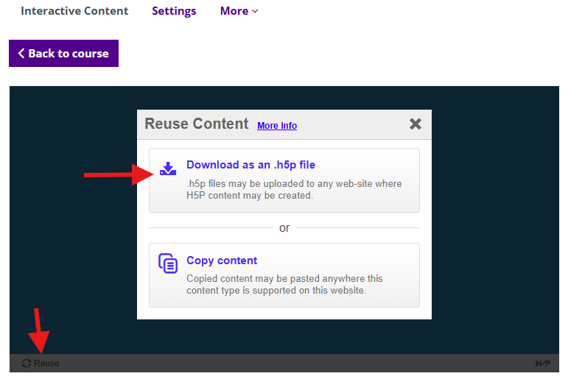Select 'Download as an .h5p file' title

pyautogui.click(x=250, y=165)
